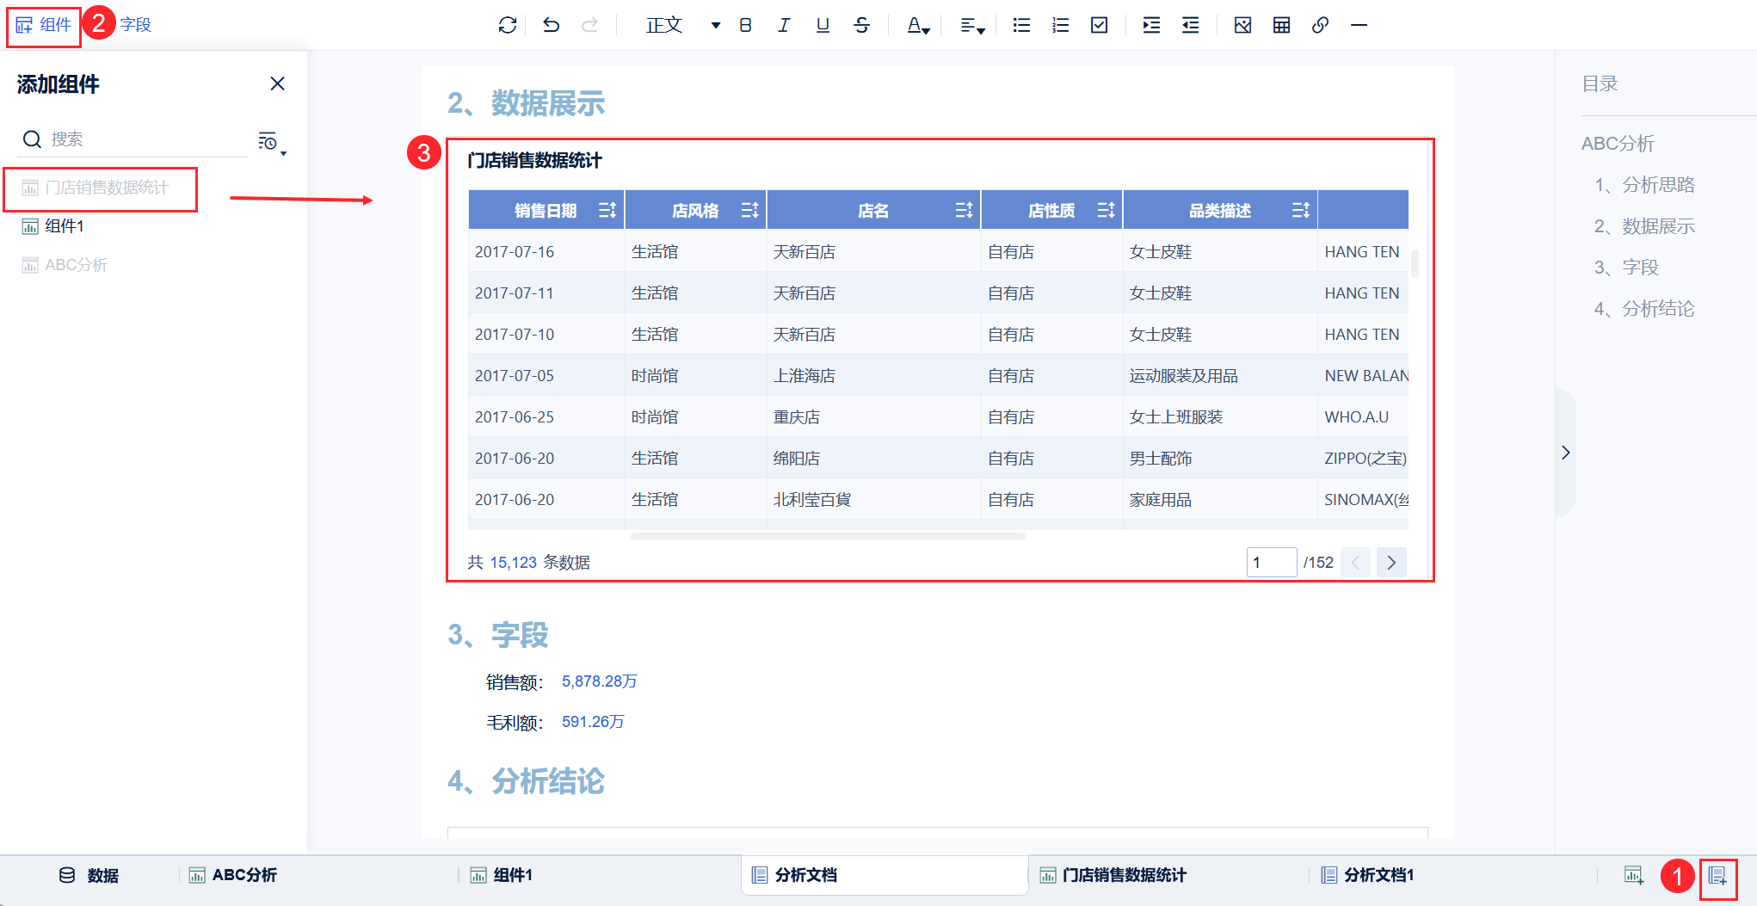Open the 正文 paragraph style dropdown

pyautogui.click(x=683, y=25)
